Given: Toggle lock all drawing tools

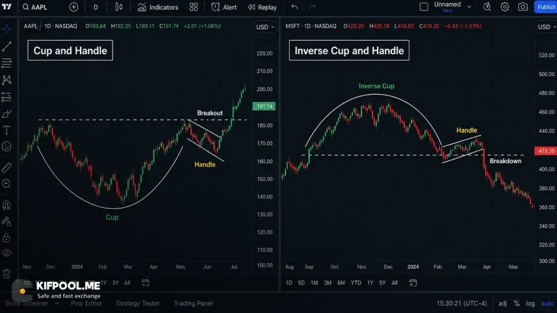Looking at the screenshot, I should click(6, 237).
